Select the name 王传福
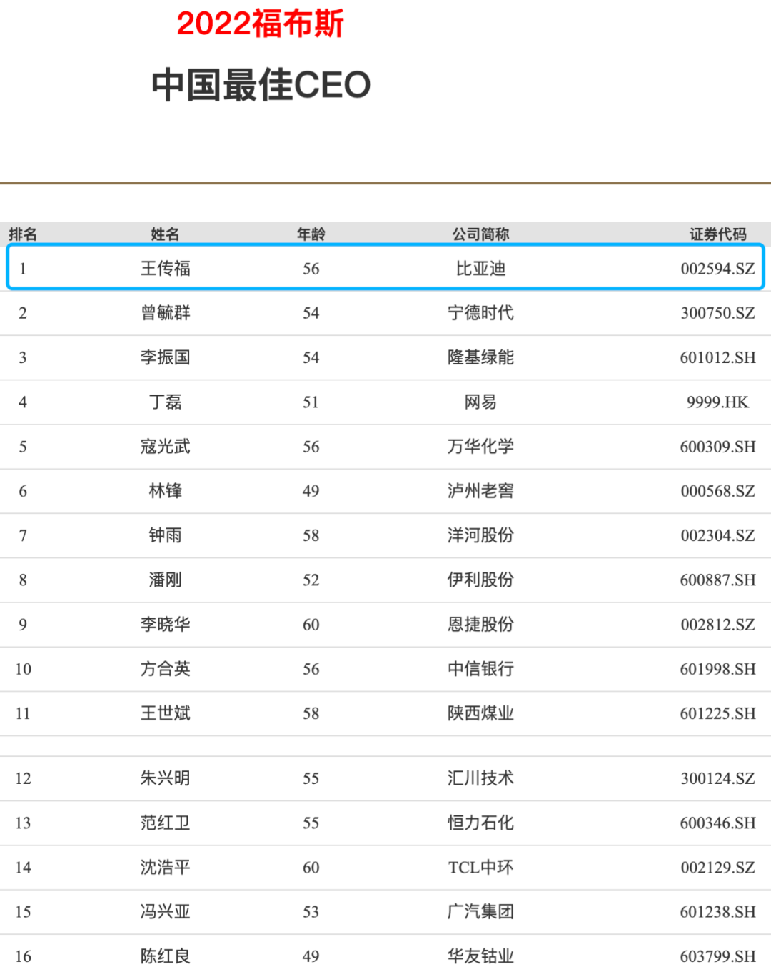The height and width of the screenshot is (977, 771). click(165, 268)
